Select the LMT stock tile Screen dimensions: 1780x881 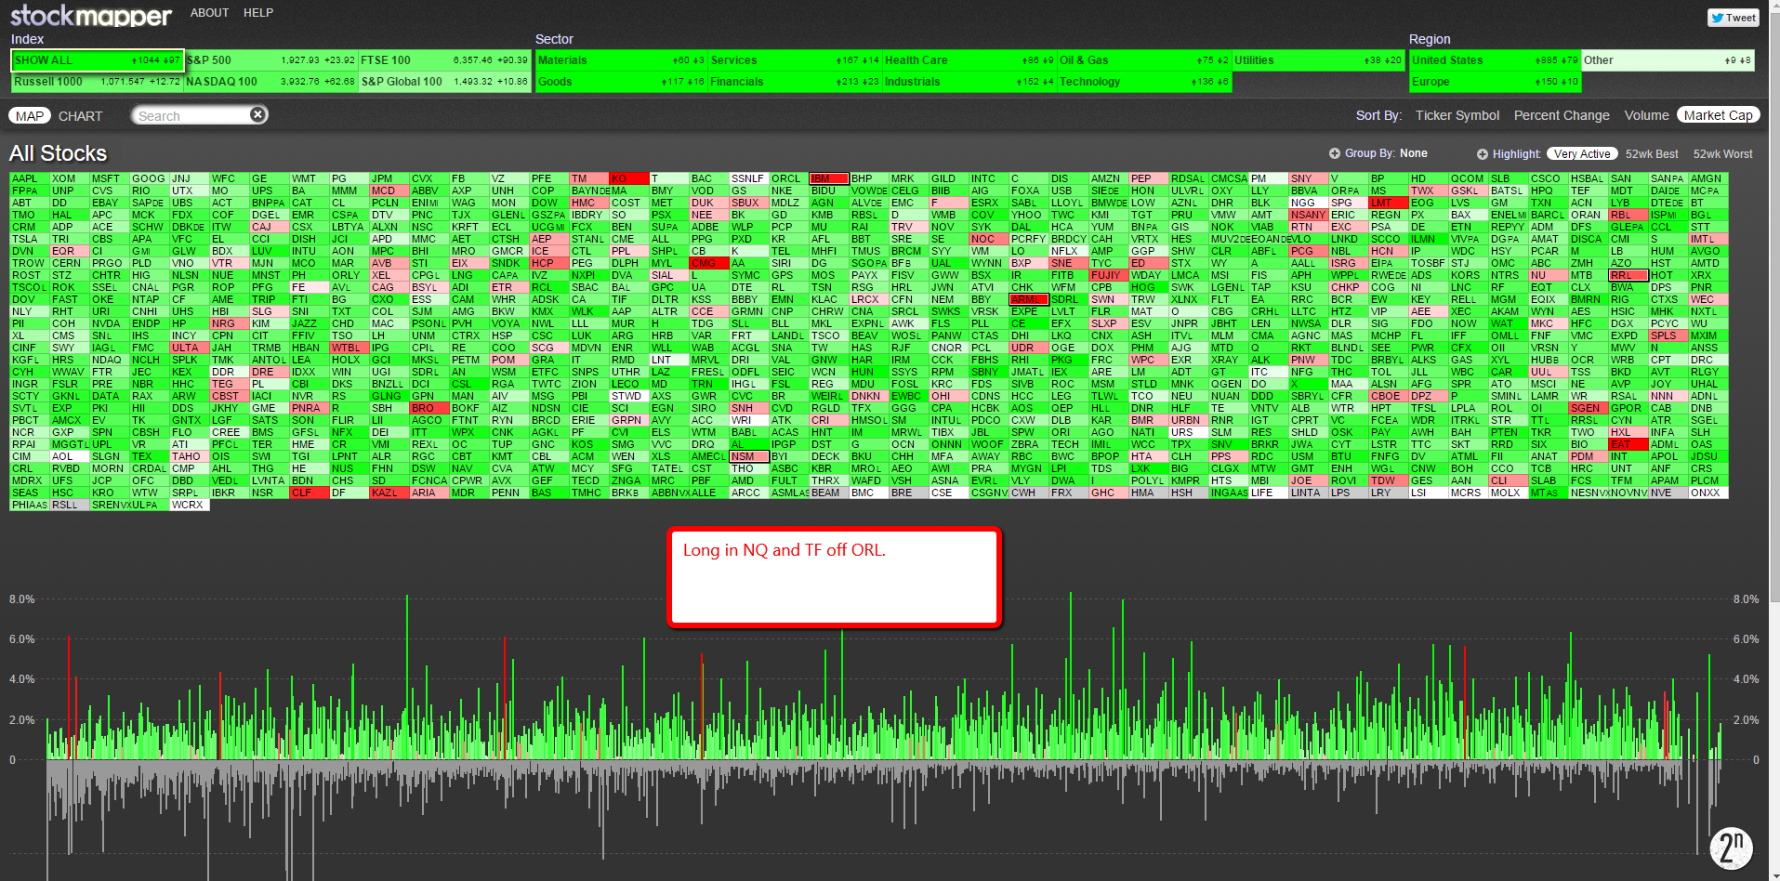coord(1388,203)
